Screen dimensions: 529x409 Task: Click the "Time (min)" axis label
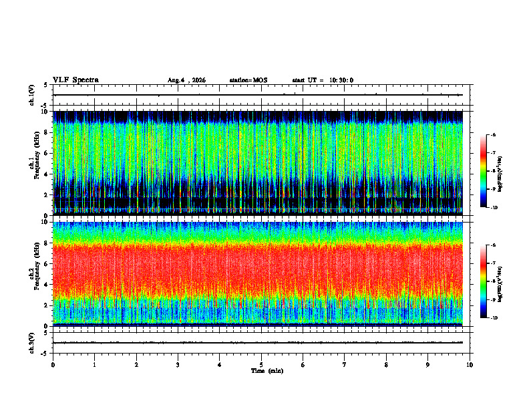[267, 371]
